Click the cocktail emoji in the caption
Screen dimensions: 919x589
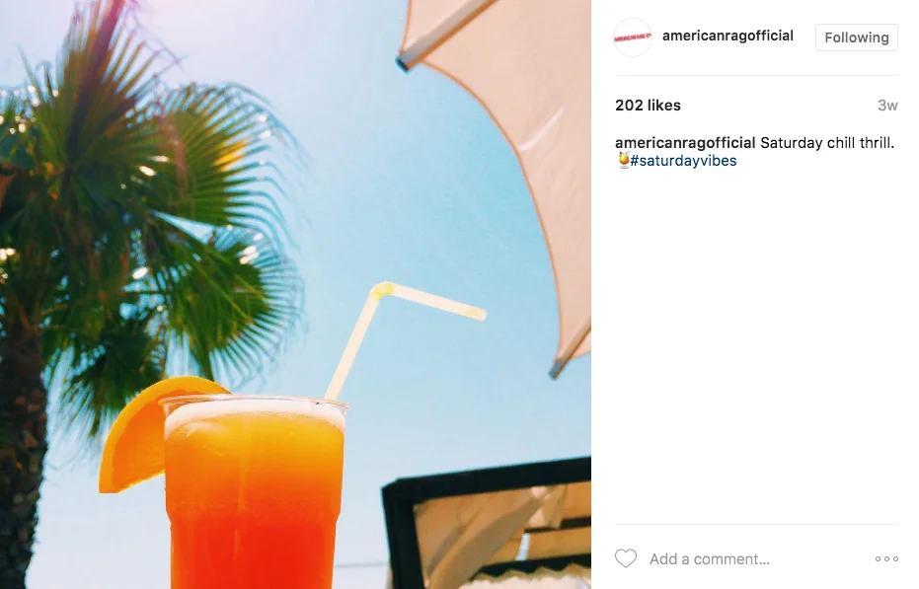pos(624,160)
